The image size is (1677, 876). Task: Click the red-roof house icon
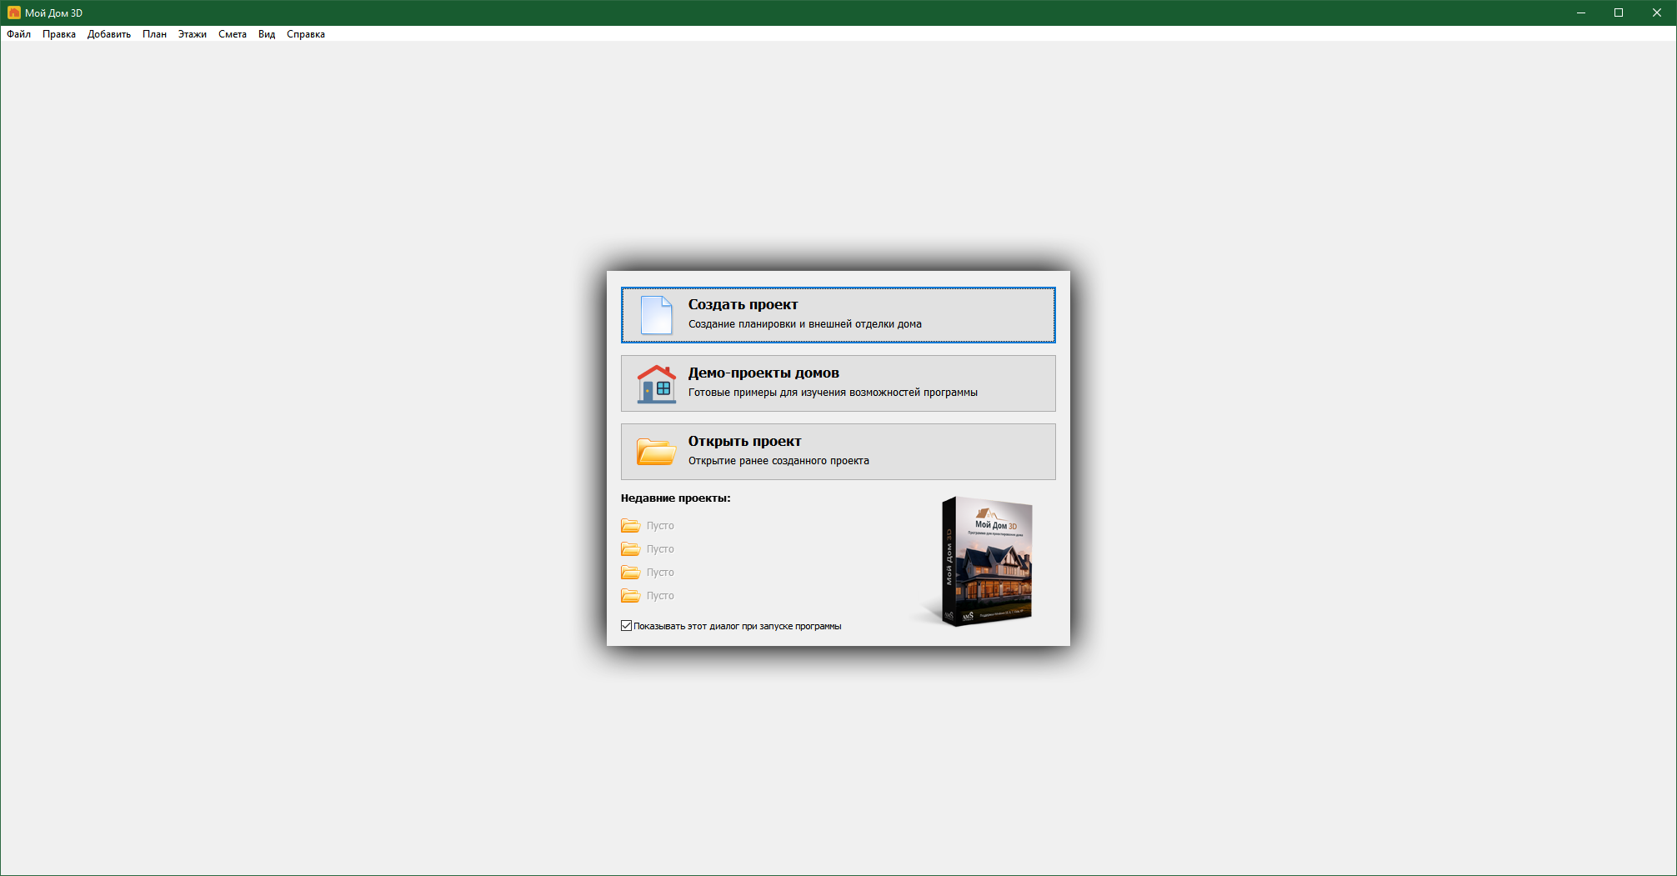pyautogui.click(x=657, y=383)
